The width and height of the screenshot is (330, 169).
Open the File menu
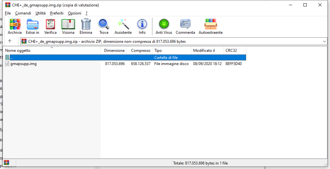[x=8, y=13]
